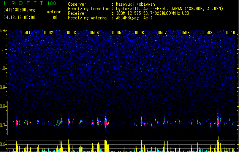The width and height of the screenshot is (239, 152).
Task: Click the date stamp 04.12.13 05:00
Action: tap(19, 17)
